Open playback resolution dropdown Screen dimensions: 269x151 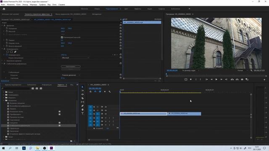coord(243,70)
